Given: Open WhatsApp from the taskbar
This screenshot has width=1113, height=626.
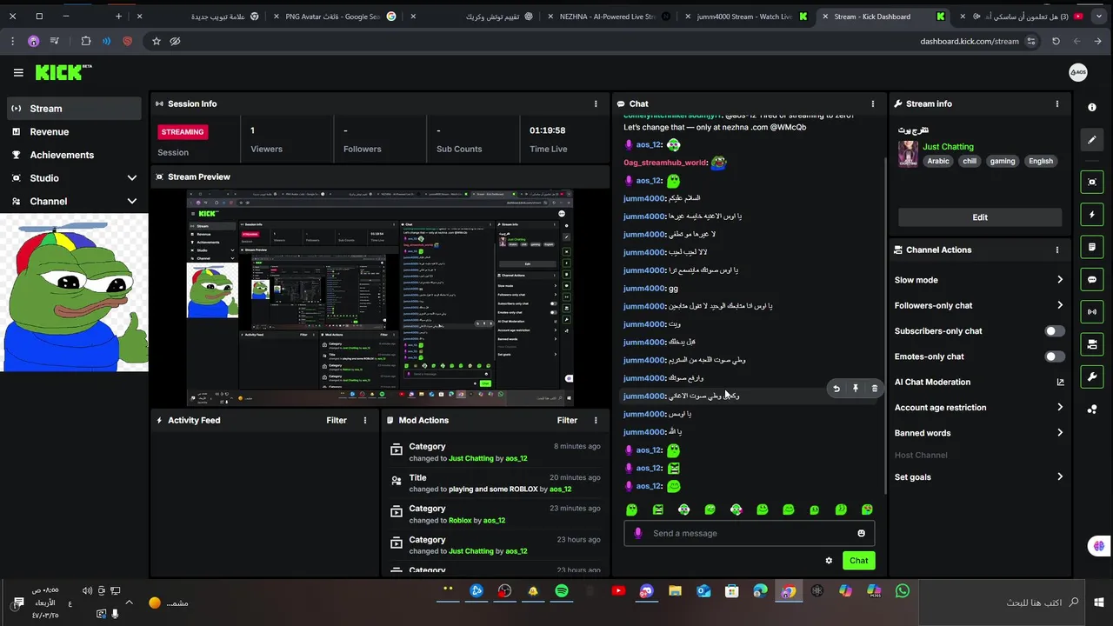Looking at the screenshot, I should tap(903, 591).
